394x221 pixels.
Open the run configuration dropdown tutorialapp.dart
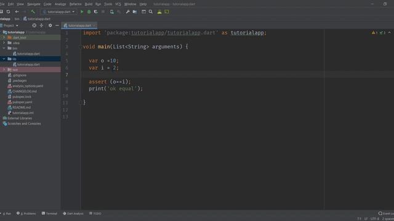(58, 12)
